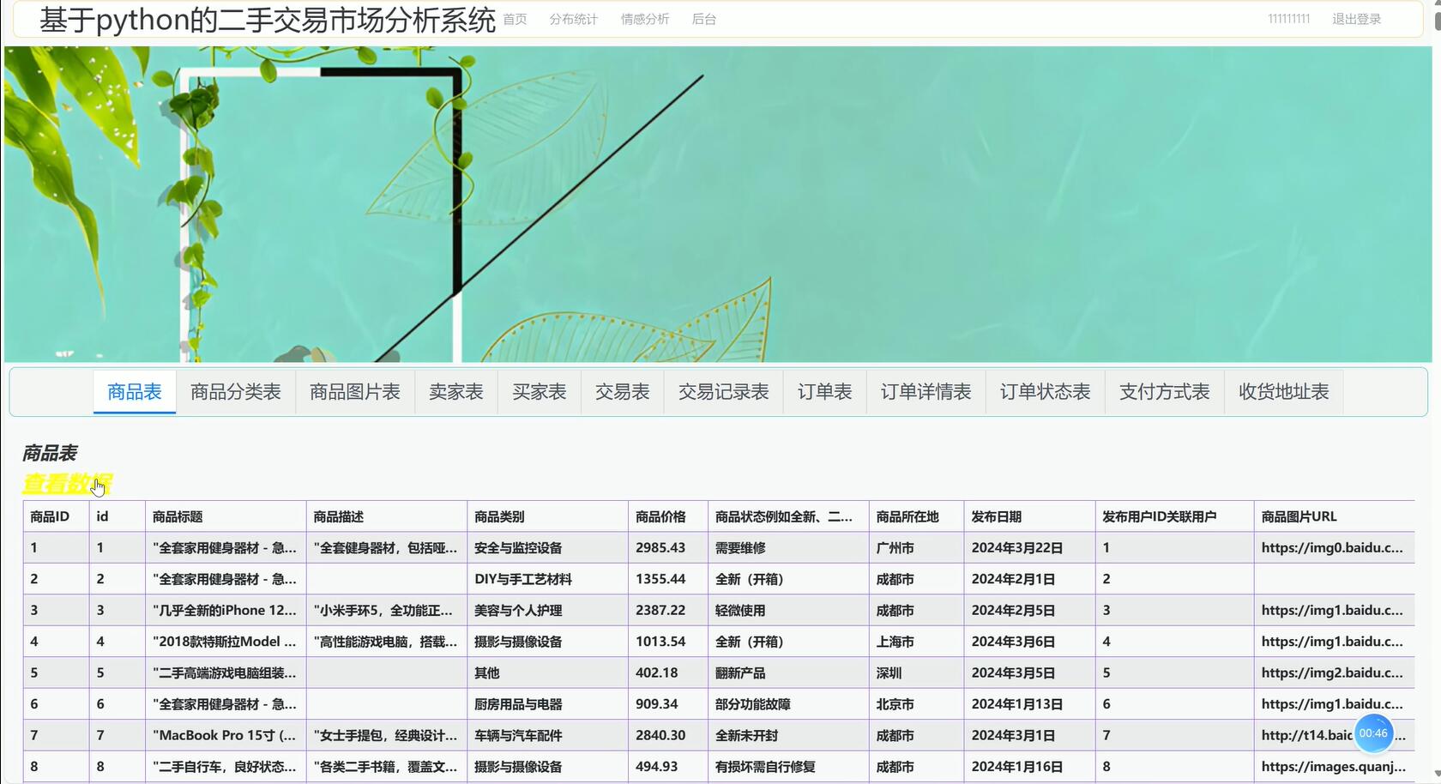Select the 支付方式表 tab
This screenshot has height=784, width=1441.
tap(1163, 391)
